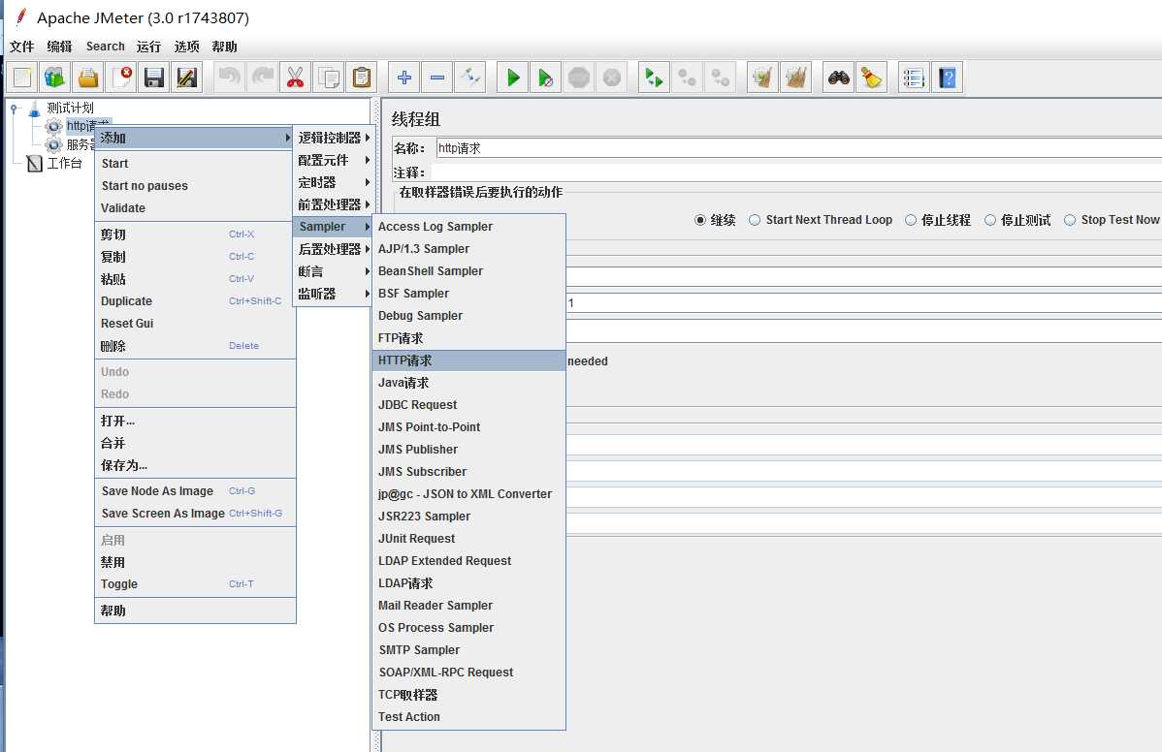
Task: Open the 文件 menu
Action: [x=21, y=47]
